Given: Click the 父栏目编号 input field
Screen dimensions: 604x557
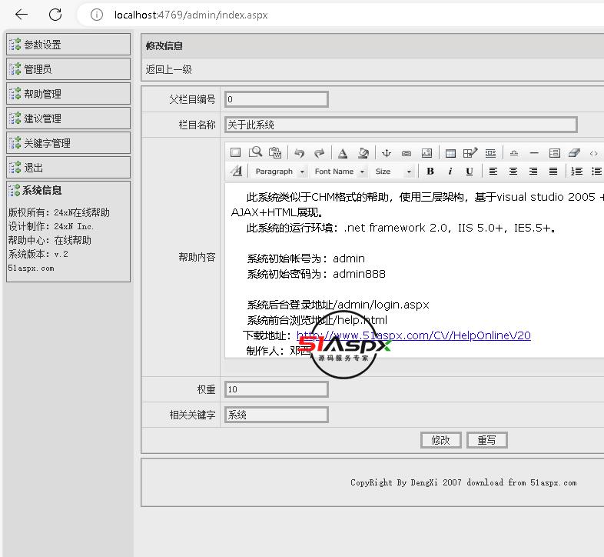Looking at the screenshot, I should (x=276, y=99).
